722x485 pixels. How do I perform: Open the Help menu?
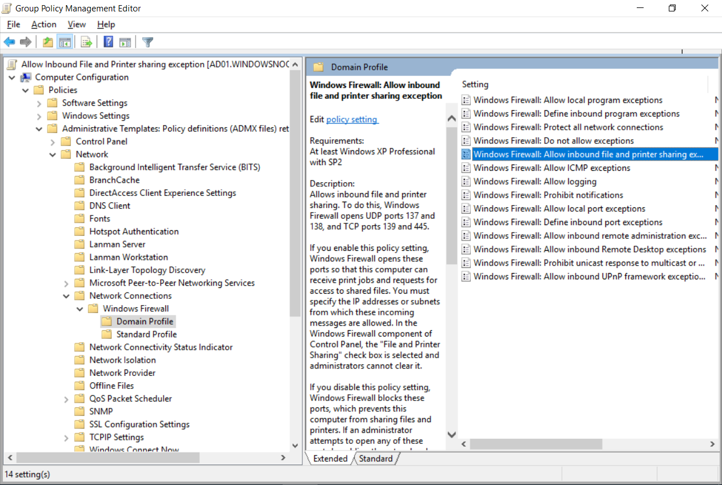[106, 25]
